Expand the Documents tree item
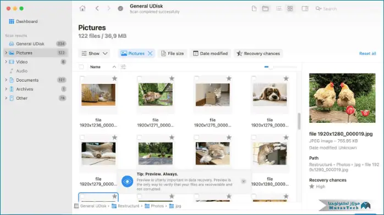This screenshot has width=384, height=215. point(6,80)
